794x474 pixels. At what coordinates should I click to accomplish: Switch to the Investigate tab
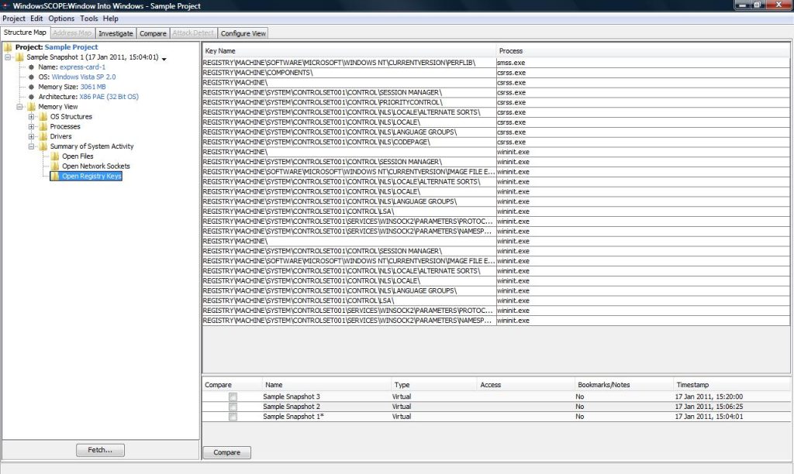pos(116,33)
